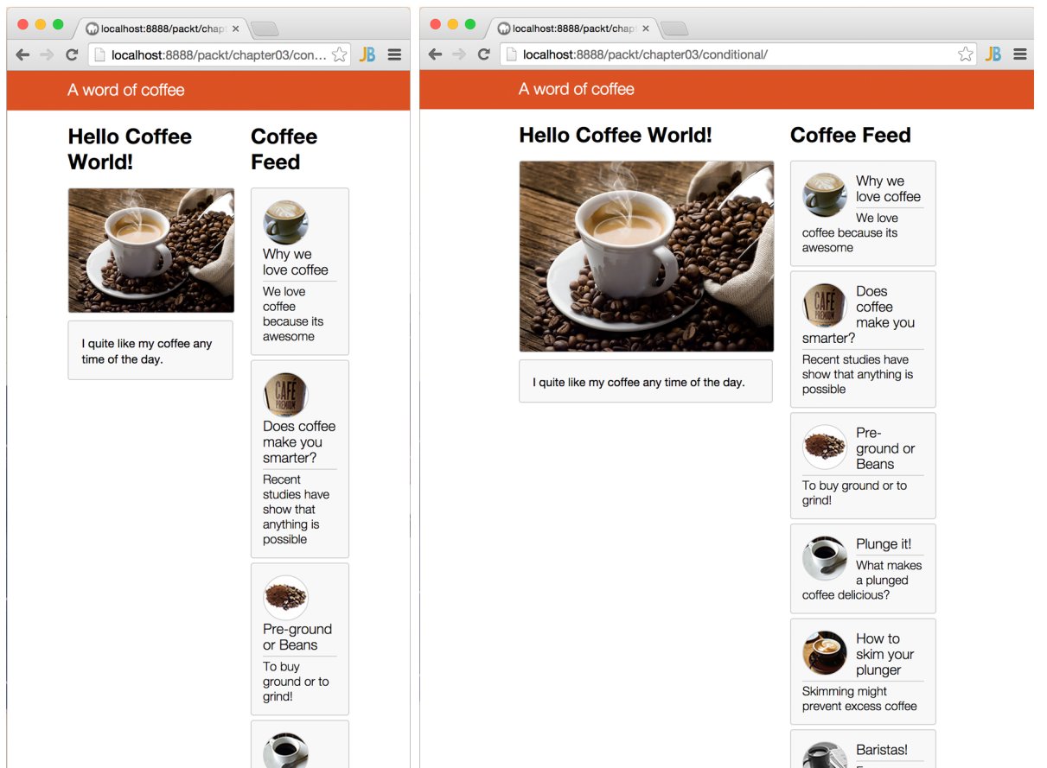This screenshot has height=768, width=1047.
Task: Close the localhost tab in right window
Action: pyautogui.click(x=646, y=29)
